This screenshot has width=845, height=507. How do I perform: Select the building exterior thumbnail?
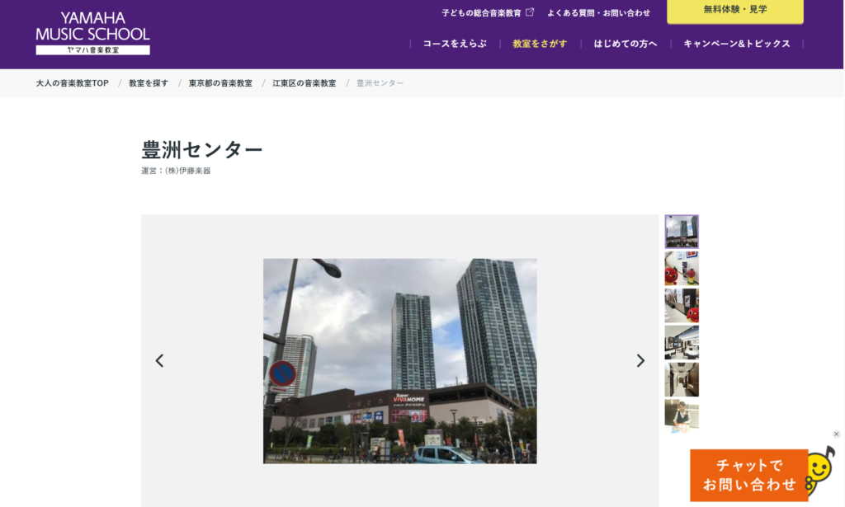click(x=682, y=232)
